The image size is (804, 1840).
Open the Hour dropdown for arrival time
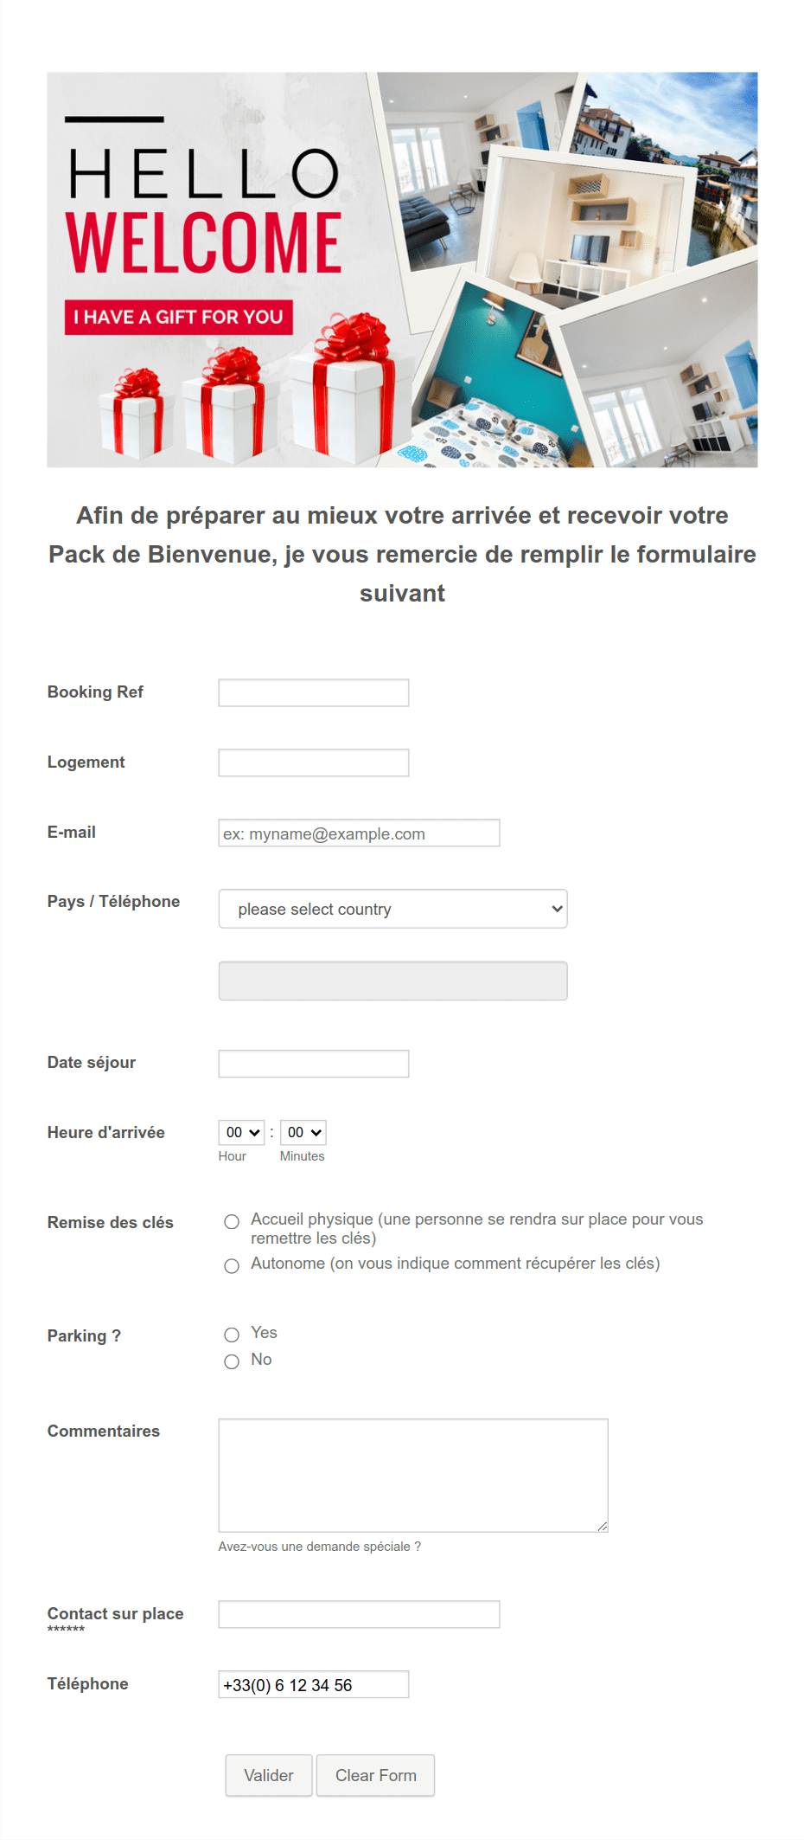pyautogui.click(x=241, y=1132)
